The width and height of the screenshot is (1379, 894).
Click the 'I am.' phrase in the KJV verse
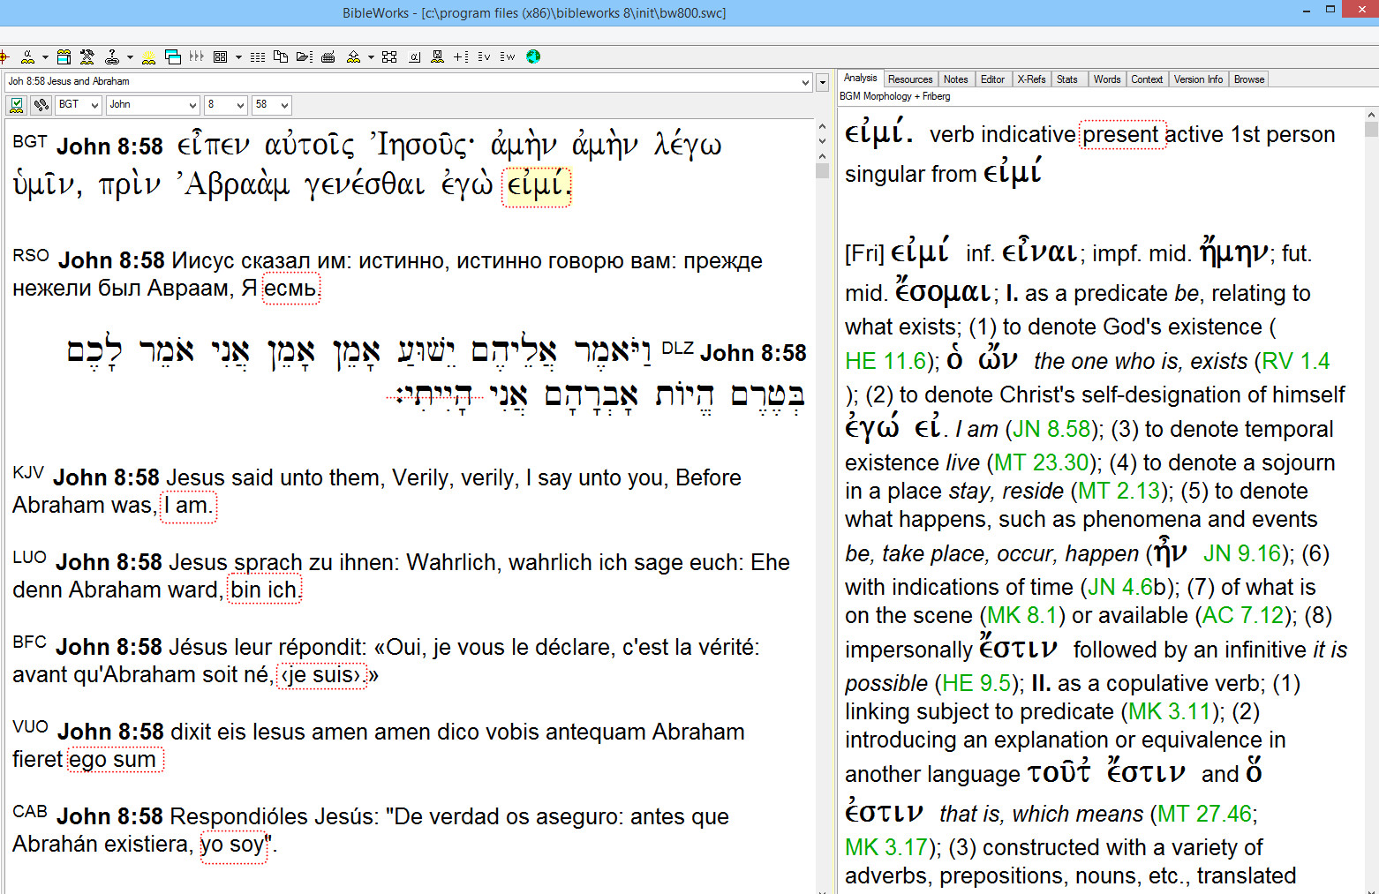tap(188, 506)
